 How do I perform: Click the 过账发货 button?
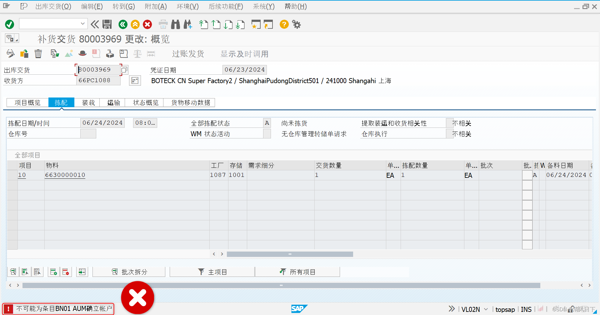tap(188, 53)
